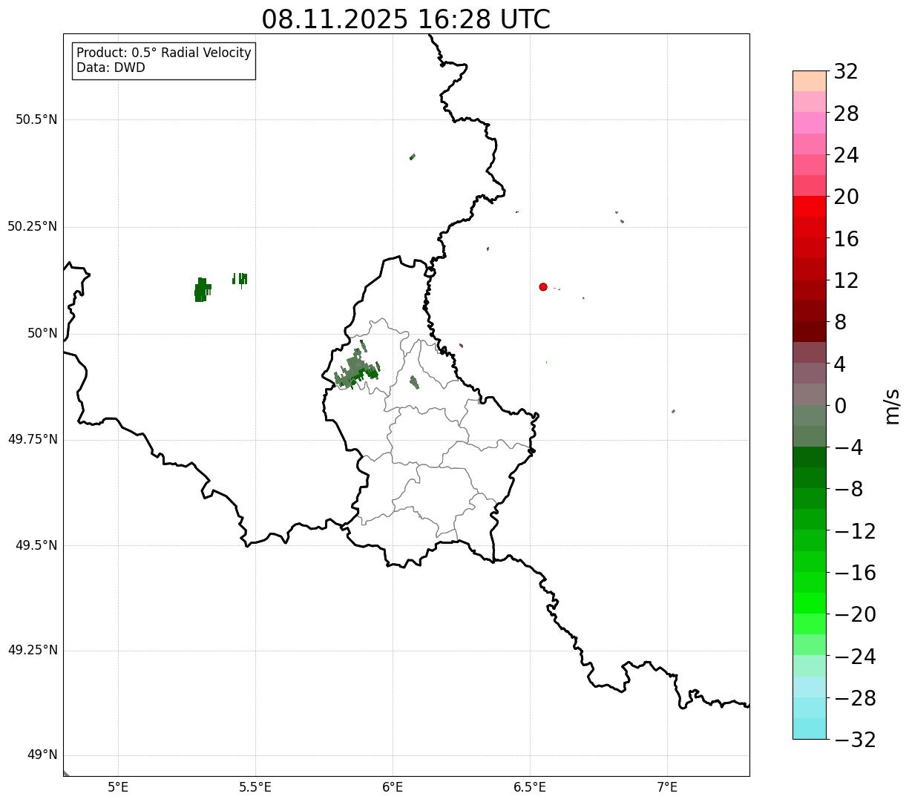Pick the 6.5°E longitude label

pos(530,787)
